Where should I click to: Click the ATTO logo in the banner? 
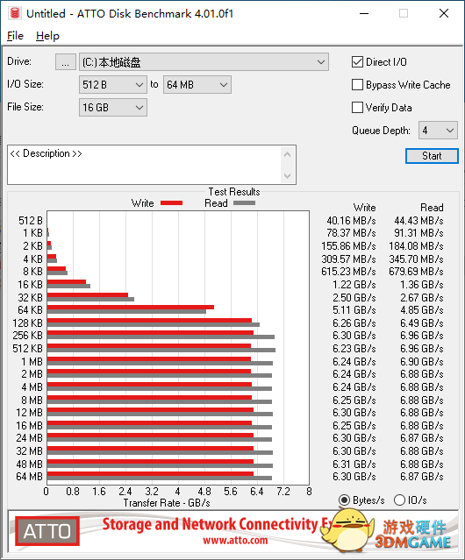(47, 531)
